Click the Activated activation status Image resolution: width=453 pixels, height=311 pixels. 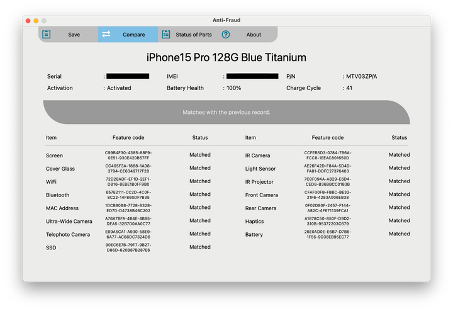(x=119, y=88)
